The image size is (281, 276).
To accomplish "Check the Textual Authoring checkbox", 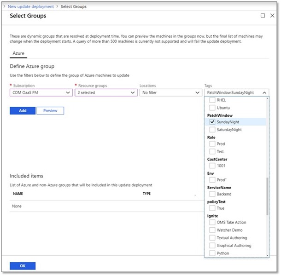I will (212, 238).
